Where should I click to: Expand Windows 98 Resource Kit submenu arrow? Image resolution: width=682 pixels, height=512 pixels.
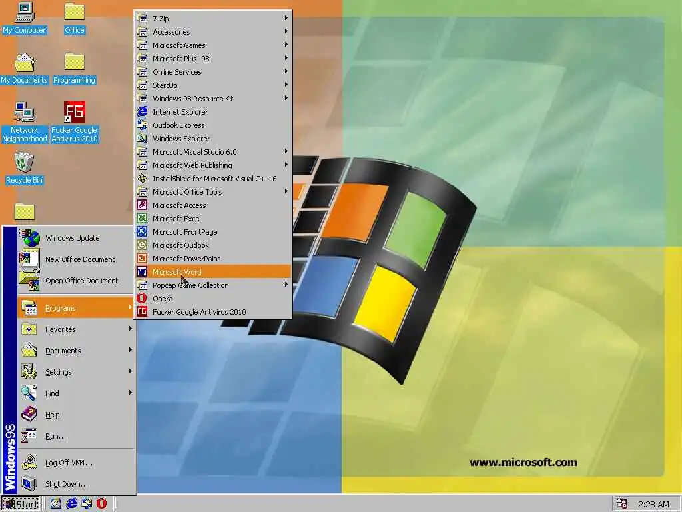click(286, 98)
